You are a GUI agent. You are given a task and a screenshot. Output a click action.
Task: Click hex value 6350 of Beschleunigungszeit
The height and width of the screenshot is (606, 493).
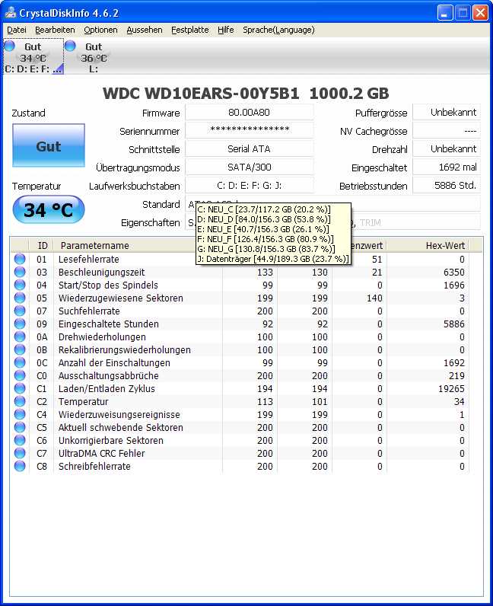pyautogui.click(x=453, y=272)
